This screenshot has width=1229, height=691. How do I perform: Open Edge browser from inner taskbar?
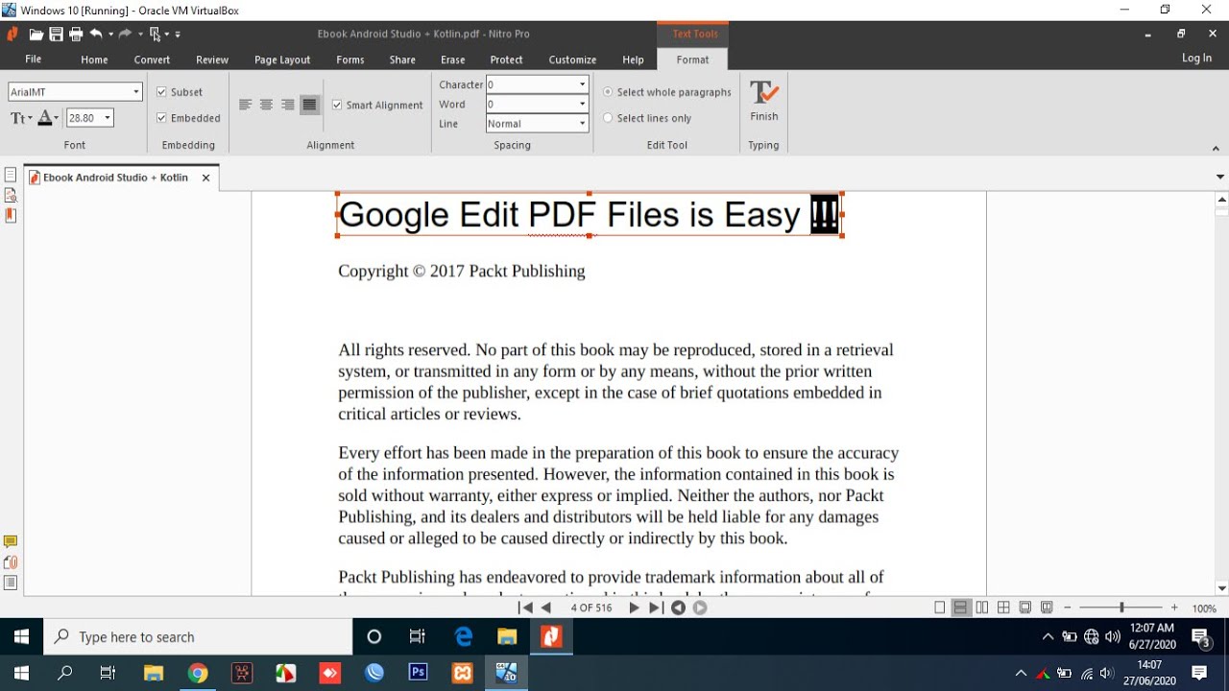(464, 636)
